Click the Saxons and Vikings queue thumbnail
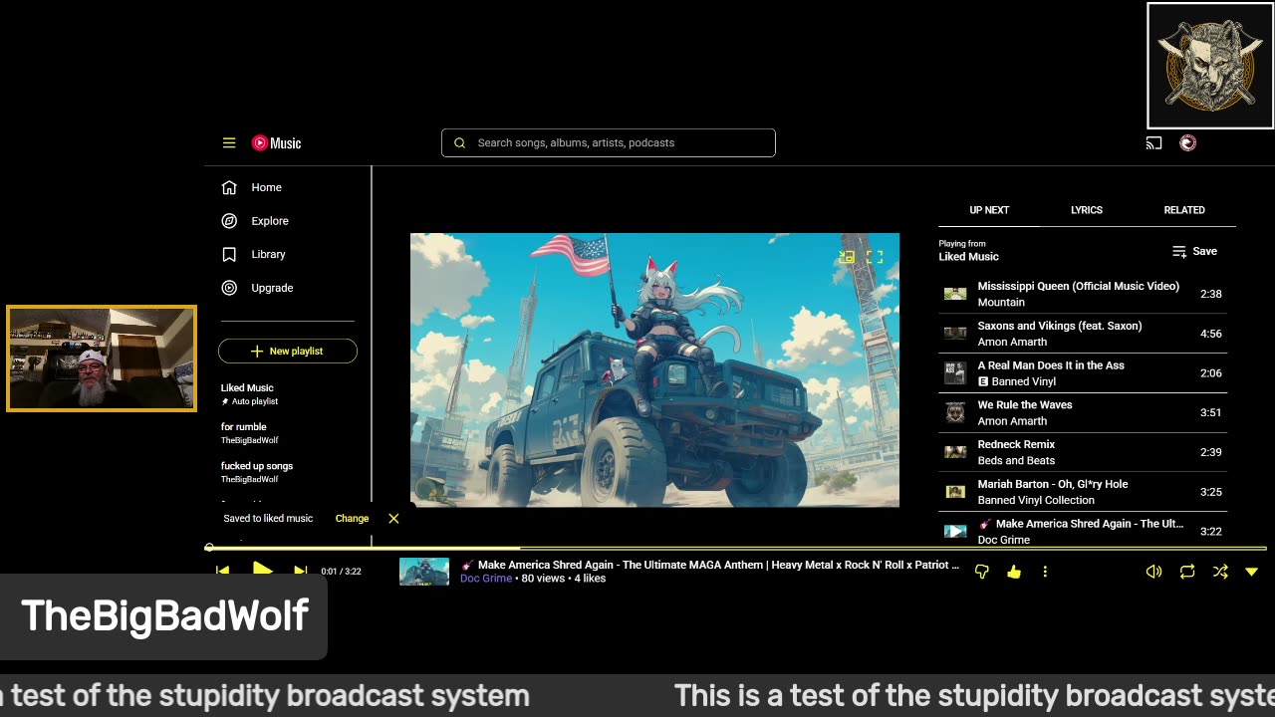The height and width of the screenshot is (717, 1275). [x=955, y=334]
